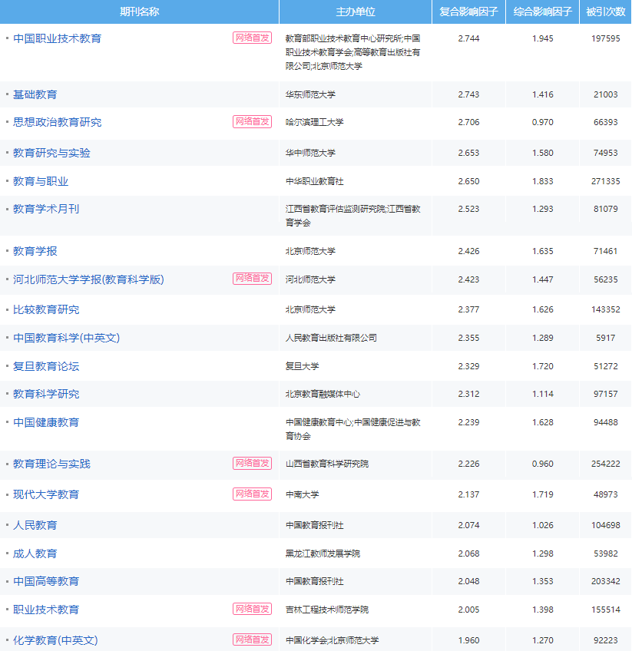632x651 pixels.
Task: Sort by the 复合影响因子 column header
Action: tap(468, 12)
